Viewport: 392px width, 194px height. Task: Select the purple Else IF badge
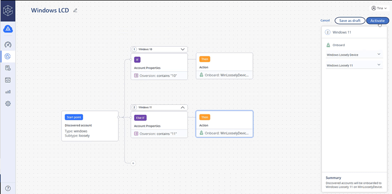pyautogui.click(x=140, y=117)
